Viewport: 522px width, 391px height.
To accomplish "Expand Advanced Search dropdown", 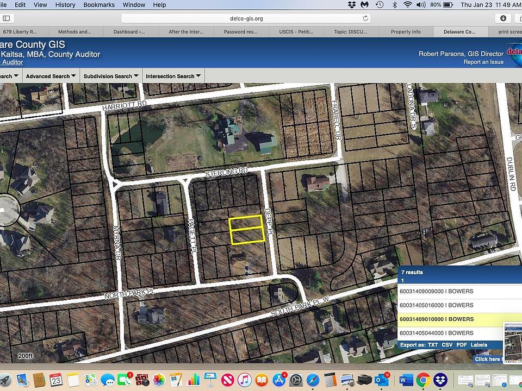I will (x=51, y=76).
